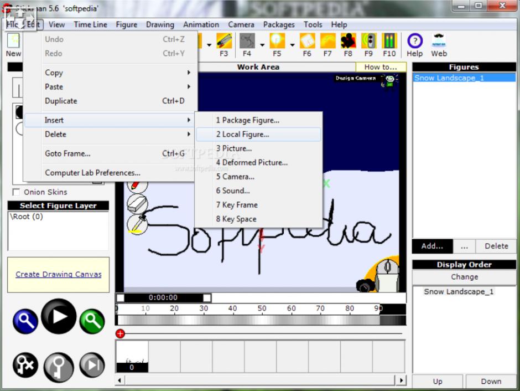
Task: Open the Figure menu
Action: [126, 24]
